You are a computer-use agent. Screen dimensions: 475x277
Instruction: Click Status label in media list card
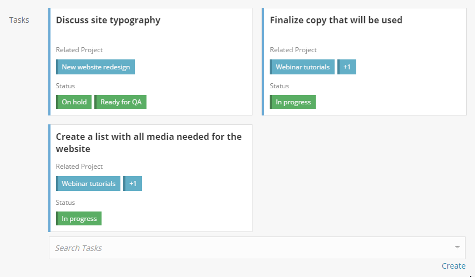[65, 203]
